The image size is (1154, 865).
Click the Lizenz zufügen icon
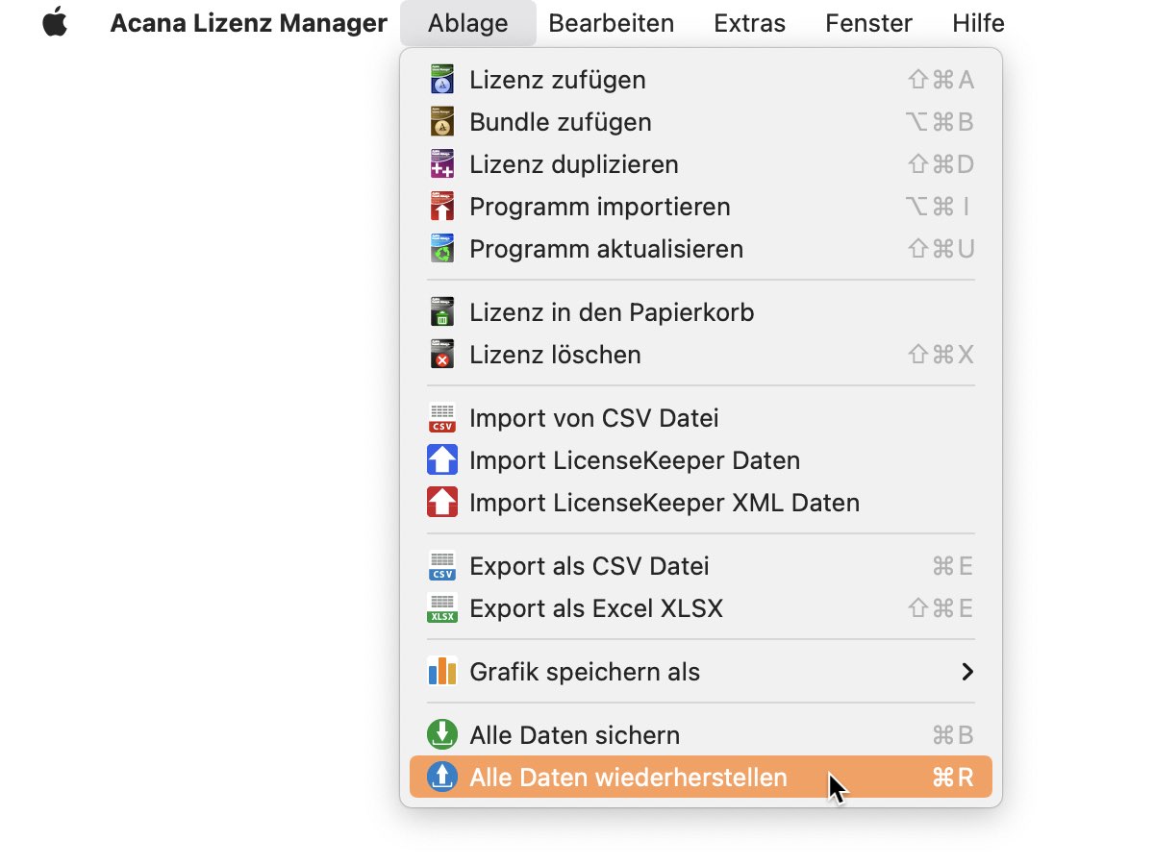441,80
